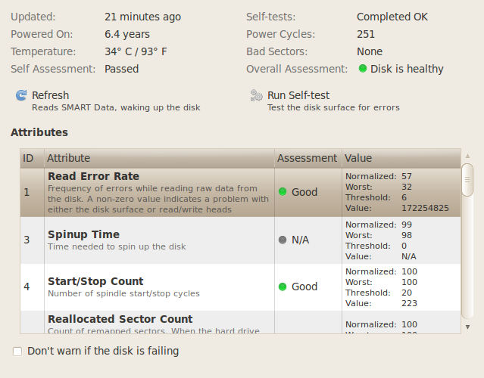Click the 'Disk is healthy' text

tap(407, 69)
